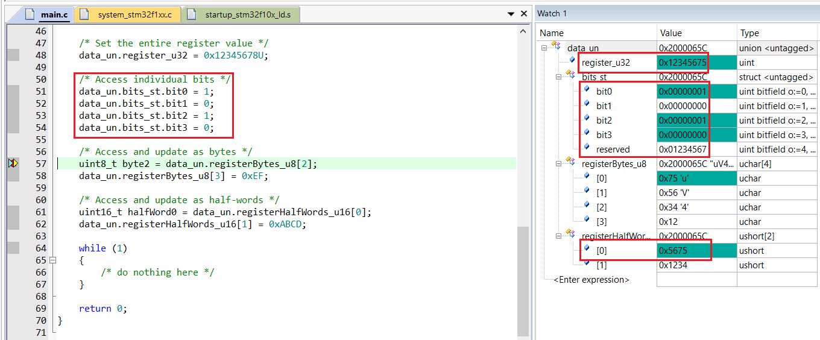Image resolution: width=820 pixels, height=340 pixels.
Task: Click the bits_st struct icon
Action: (x=570, y=75)
